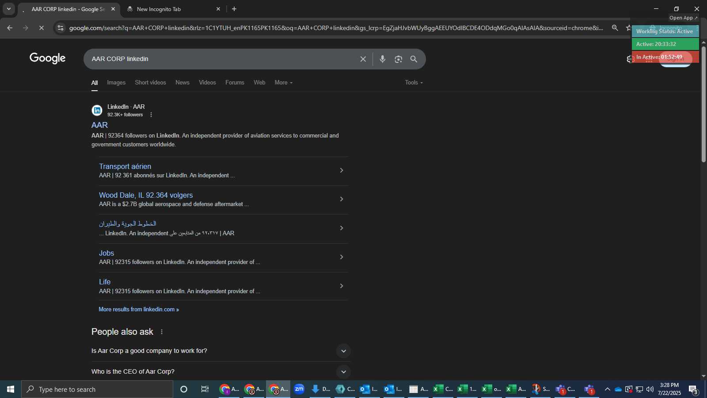Close the AAR CORP linkedin tab
The width and height of the screenshot is (707, 398).
click(113, 9)
